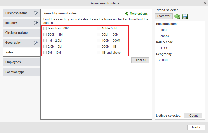Select the 1B and above checkbox
This screenshot has width=208, height=133.
[99, 53]
